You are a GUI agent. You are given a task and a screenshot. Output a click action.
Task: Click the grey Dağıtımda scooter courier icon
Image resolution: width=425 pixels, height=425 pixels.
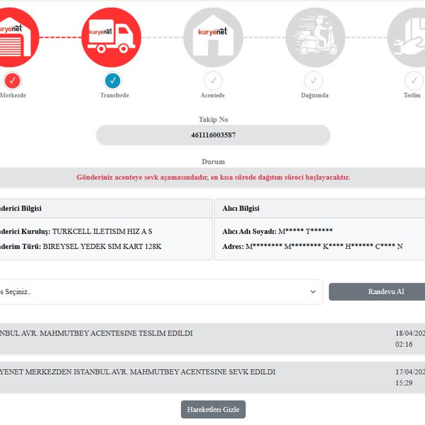click(x=315, y=38)
